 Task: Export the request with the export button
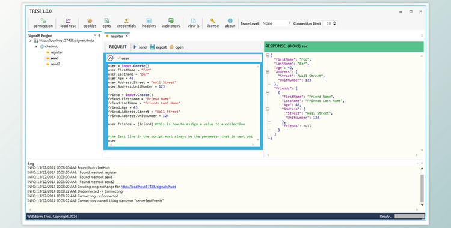[158, 47]
